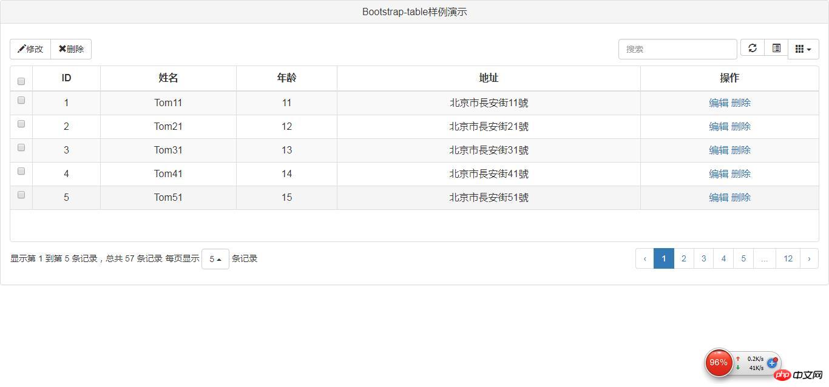Toggle the select-all header checkbox
This screenshot has width=829, height=387.
[x=21, y=81]
